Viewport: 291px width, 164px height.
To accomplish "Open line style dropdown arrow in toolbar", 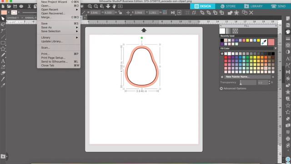I will point(19,12).
